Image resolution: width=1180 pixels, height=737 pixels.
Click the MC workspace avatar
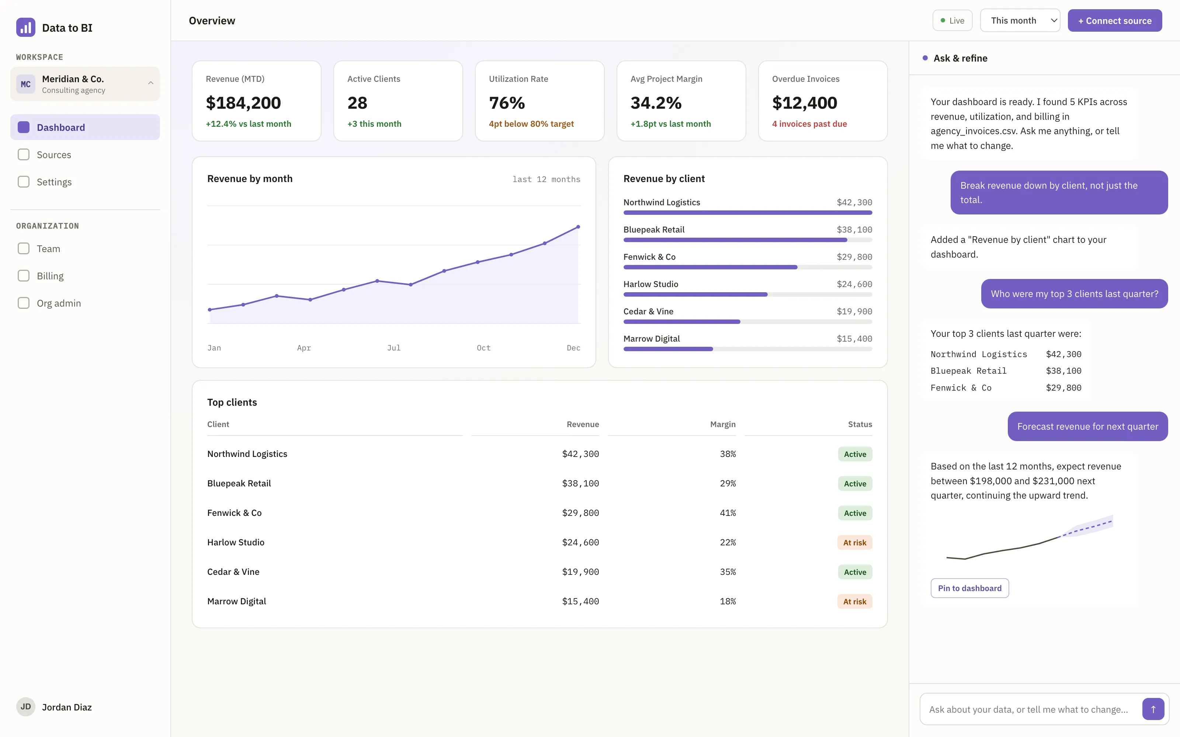25,84
